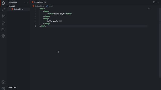Open Explorer more actions ellipsis
Viewport: 161px width, 90px height.
pyautogui.click(x=27, y=2)
